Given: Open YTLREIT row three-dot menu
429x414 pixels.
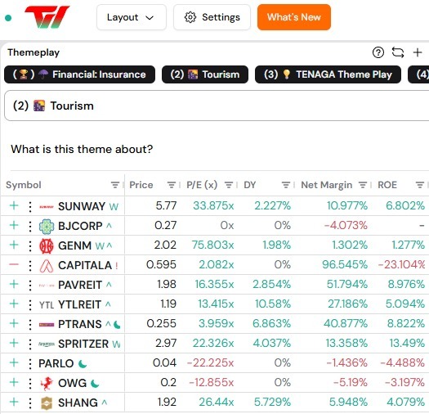Looking at the screenshot, I should [30, 304].
